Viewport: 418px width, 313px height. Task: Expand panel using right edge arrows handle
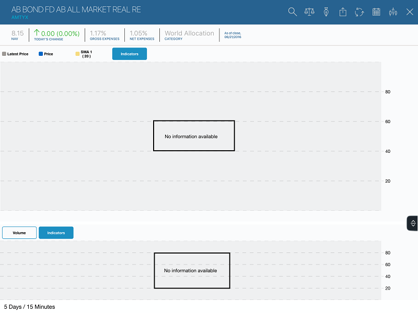pyautogui.click(x=413, y=223)
